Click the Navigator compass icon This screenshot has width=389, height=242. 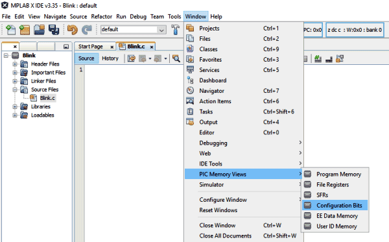point(190,91)
